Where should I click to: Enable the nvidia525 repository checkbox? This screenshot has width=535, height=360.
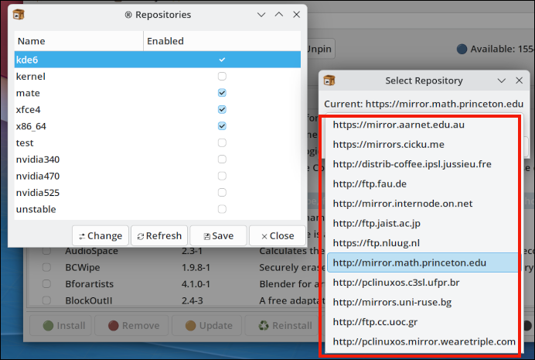[222, 193]
